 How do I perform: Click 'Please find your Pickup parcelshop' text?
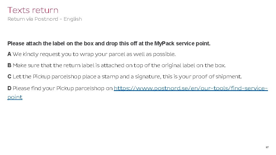point(59,88)
